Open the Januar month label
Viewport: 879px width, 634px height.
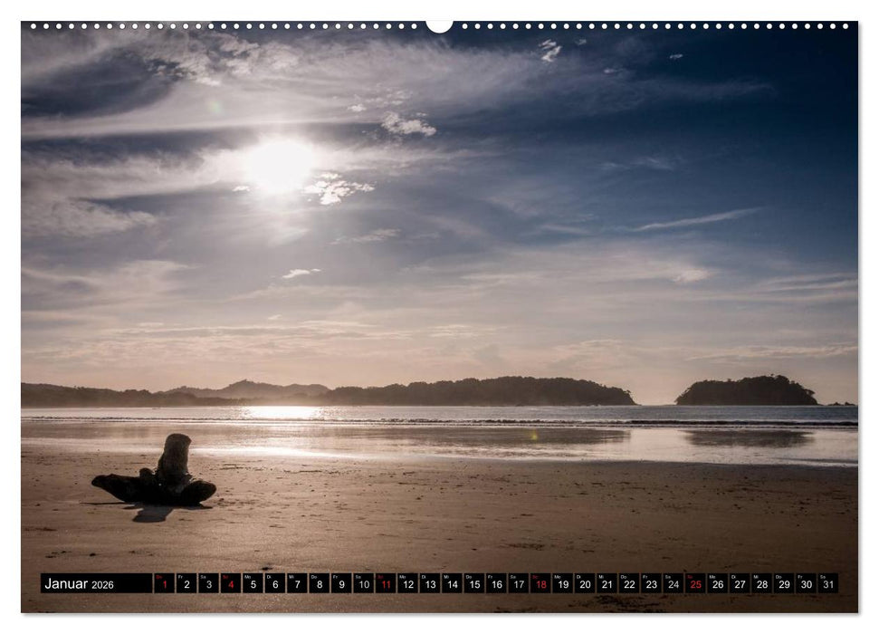point(68,581)
